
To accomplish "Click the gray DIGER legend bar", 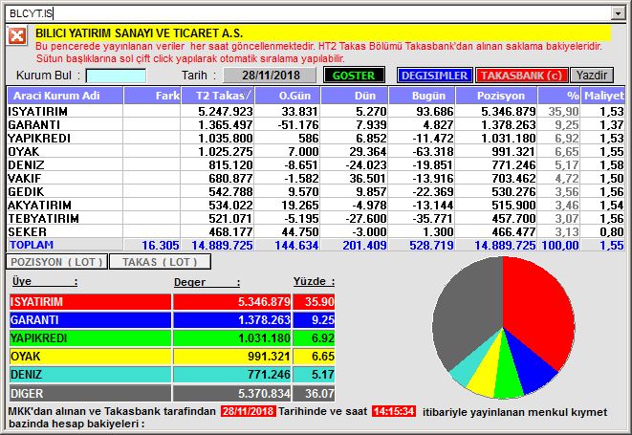I will coord(90,393).
